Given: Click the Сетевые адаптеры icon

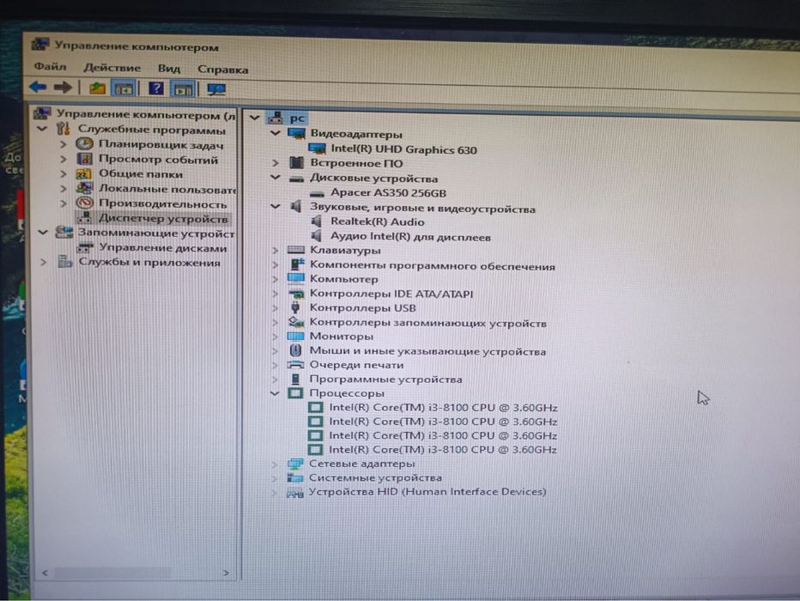Looking at the screenshot, I should click(295, 464).
